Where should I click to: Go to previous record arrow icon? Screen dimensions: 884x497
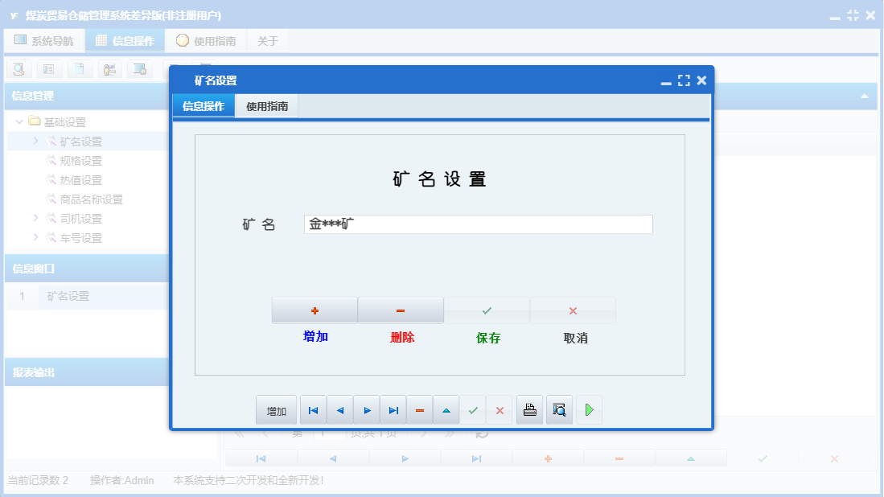(x=339, y=409)
